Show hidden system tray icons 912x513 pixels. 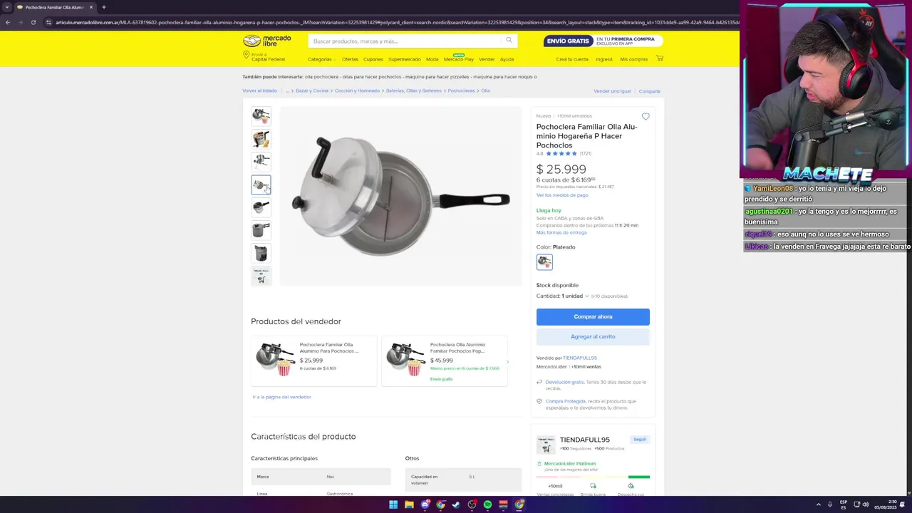(818, 504)
